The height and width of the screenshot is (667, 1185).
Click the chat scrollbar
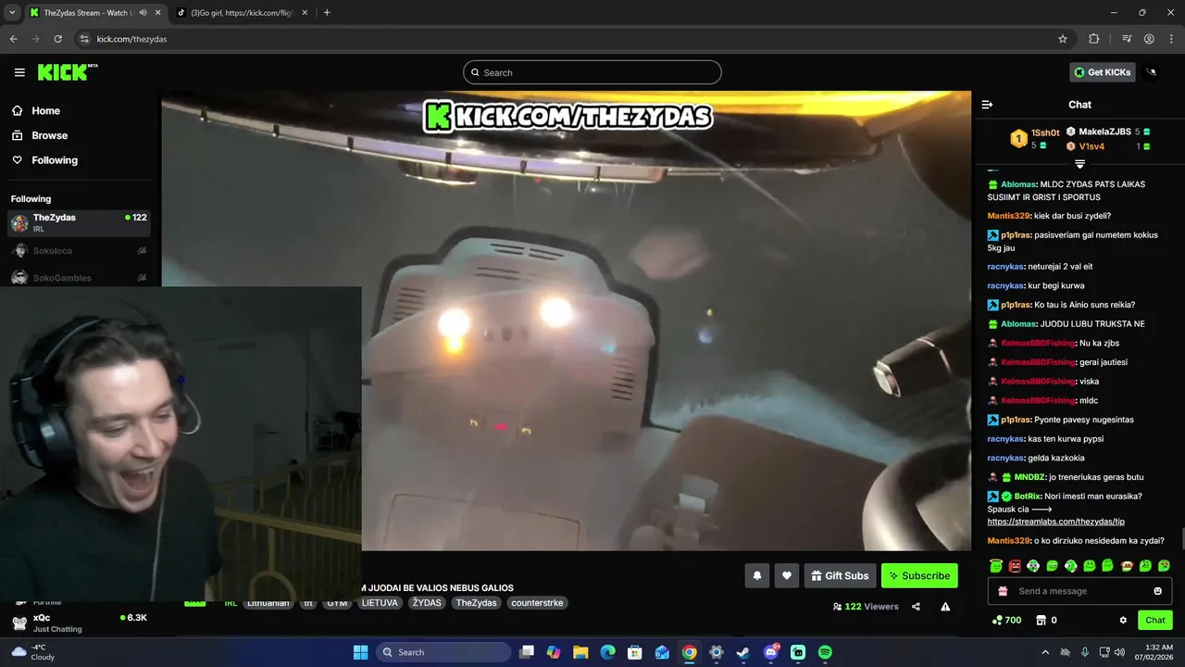1181,539
